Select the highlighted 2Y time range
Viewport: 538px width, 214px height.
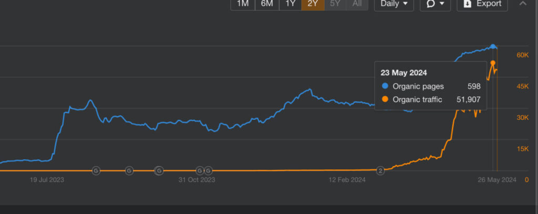pyautogui.click(x=313, y=4)
